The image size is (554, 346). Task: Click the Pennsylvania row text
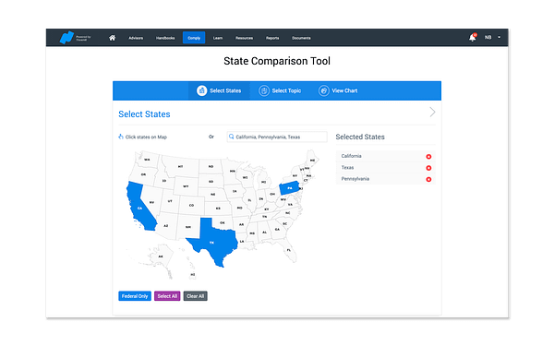coord(355,179)
